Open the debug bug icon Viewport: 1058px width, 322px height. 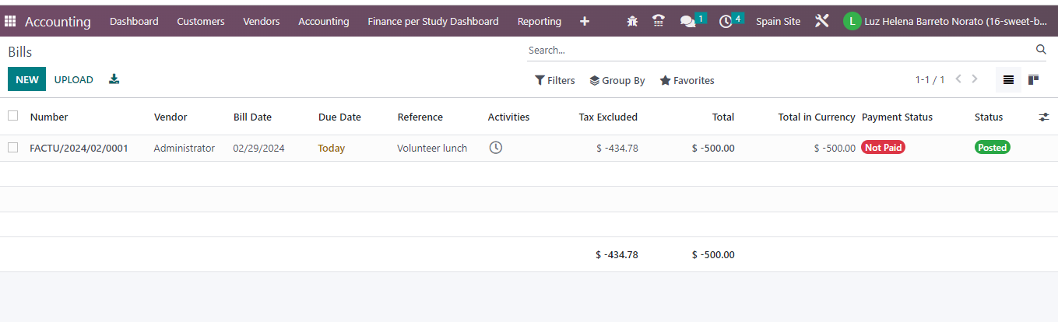(632, 22)
